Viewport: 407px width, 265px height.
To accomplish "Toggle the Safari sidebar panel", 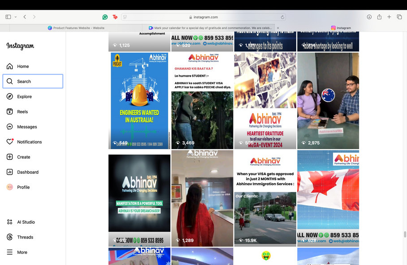I will [x=8, y=17].
